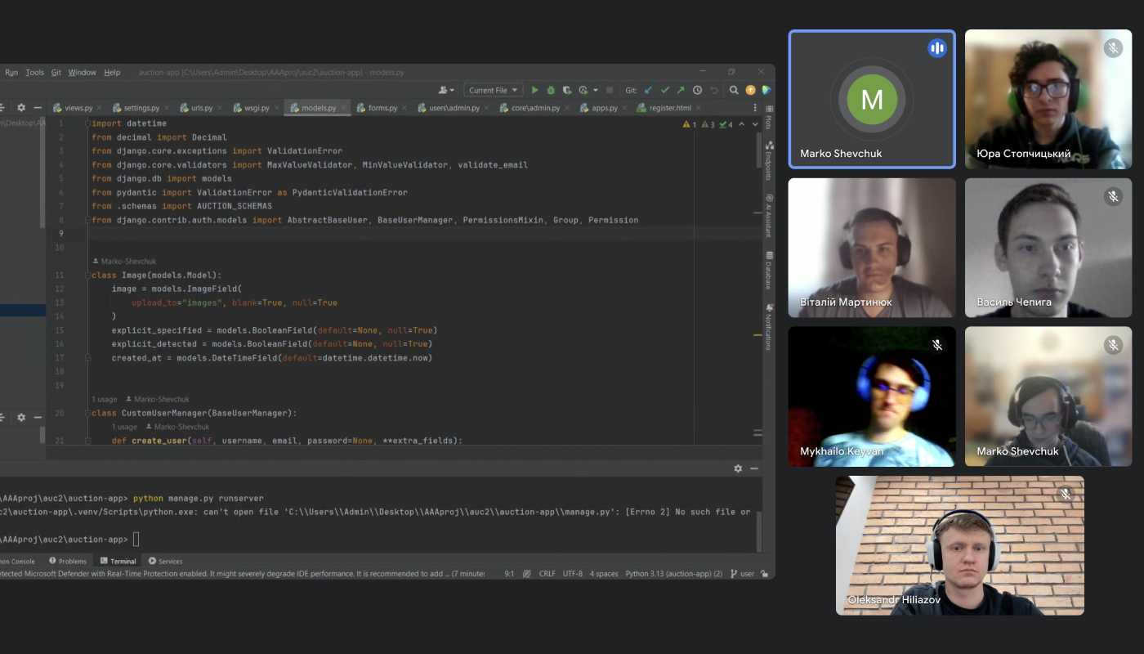This screenshot has width=1144, height=654.
Task: Commit changes using the Git checkmark icon
Action: click(665, 90)
